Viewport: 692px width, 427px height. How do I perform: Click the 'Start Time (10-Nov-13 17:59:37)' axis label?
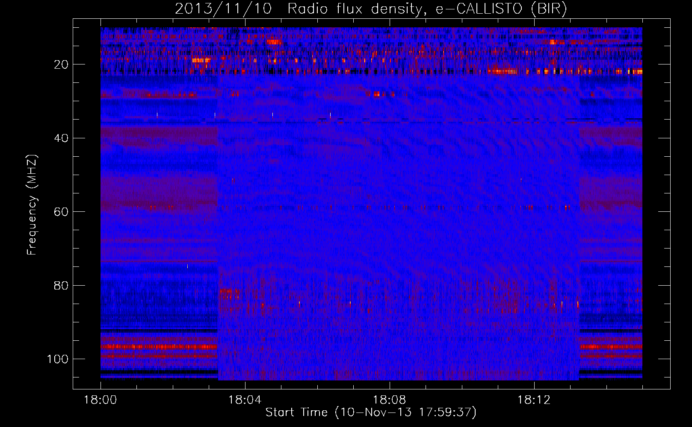click(371, 412)
